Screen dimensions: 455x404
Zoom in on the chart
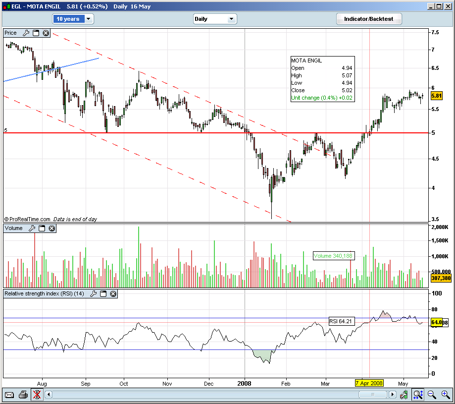(446, 395)
